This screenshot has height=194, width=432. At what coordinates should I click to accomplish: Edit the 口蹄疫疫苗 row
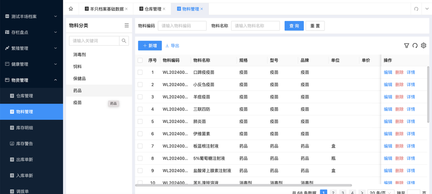point(388,72)
